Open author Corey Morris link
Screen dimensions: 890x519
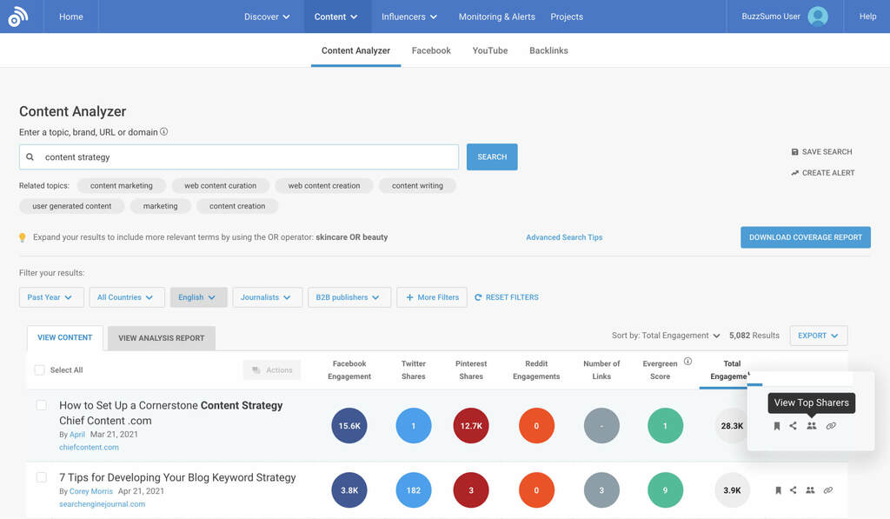[x=90, y=491]
